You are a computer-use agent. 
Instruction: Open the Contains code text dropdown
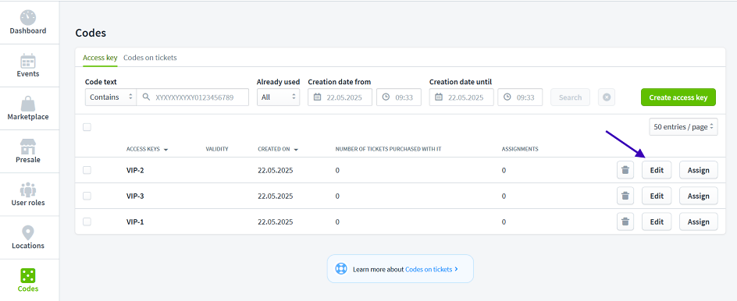110,97
